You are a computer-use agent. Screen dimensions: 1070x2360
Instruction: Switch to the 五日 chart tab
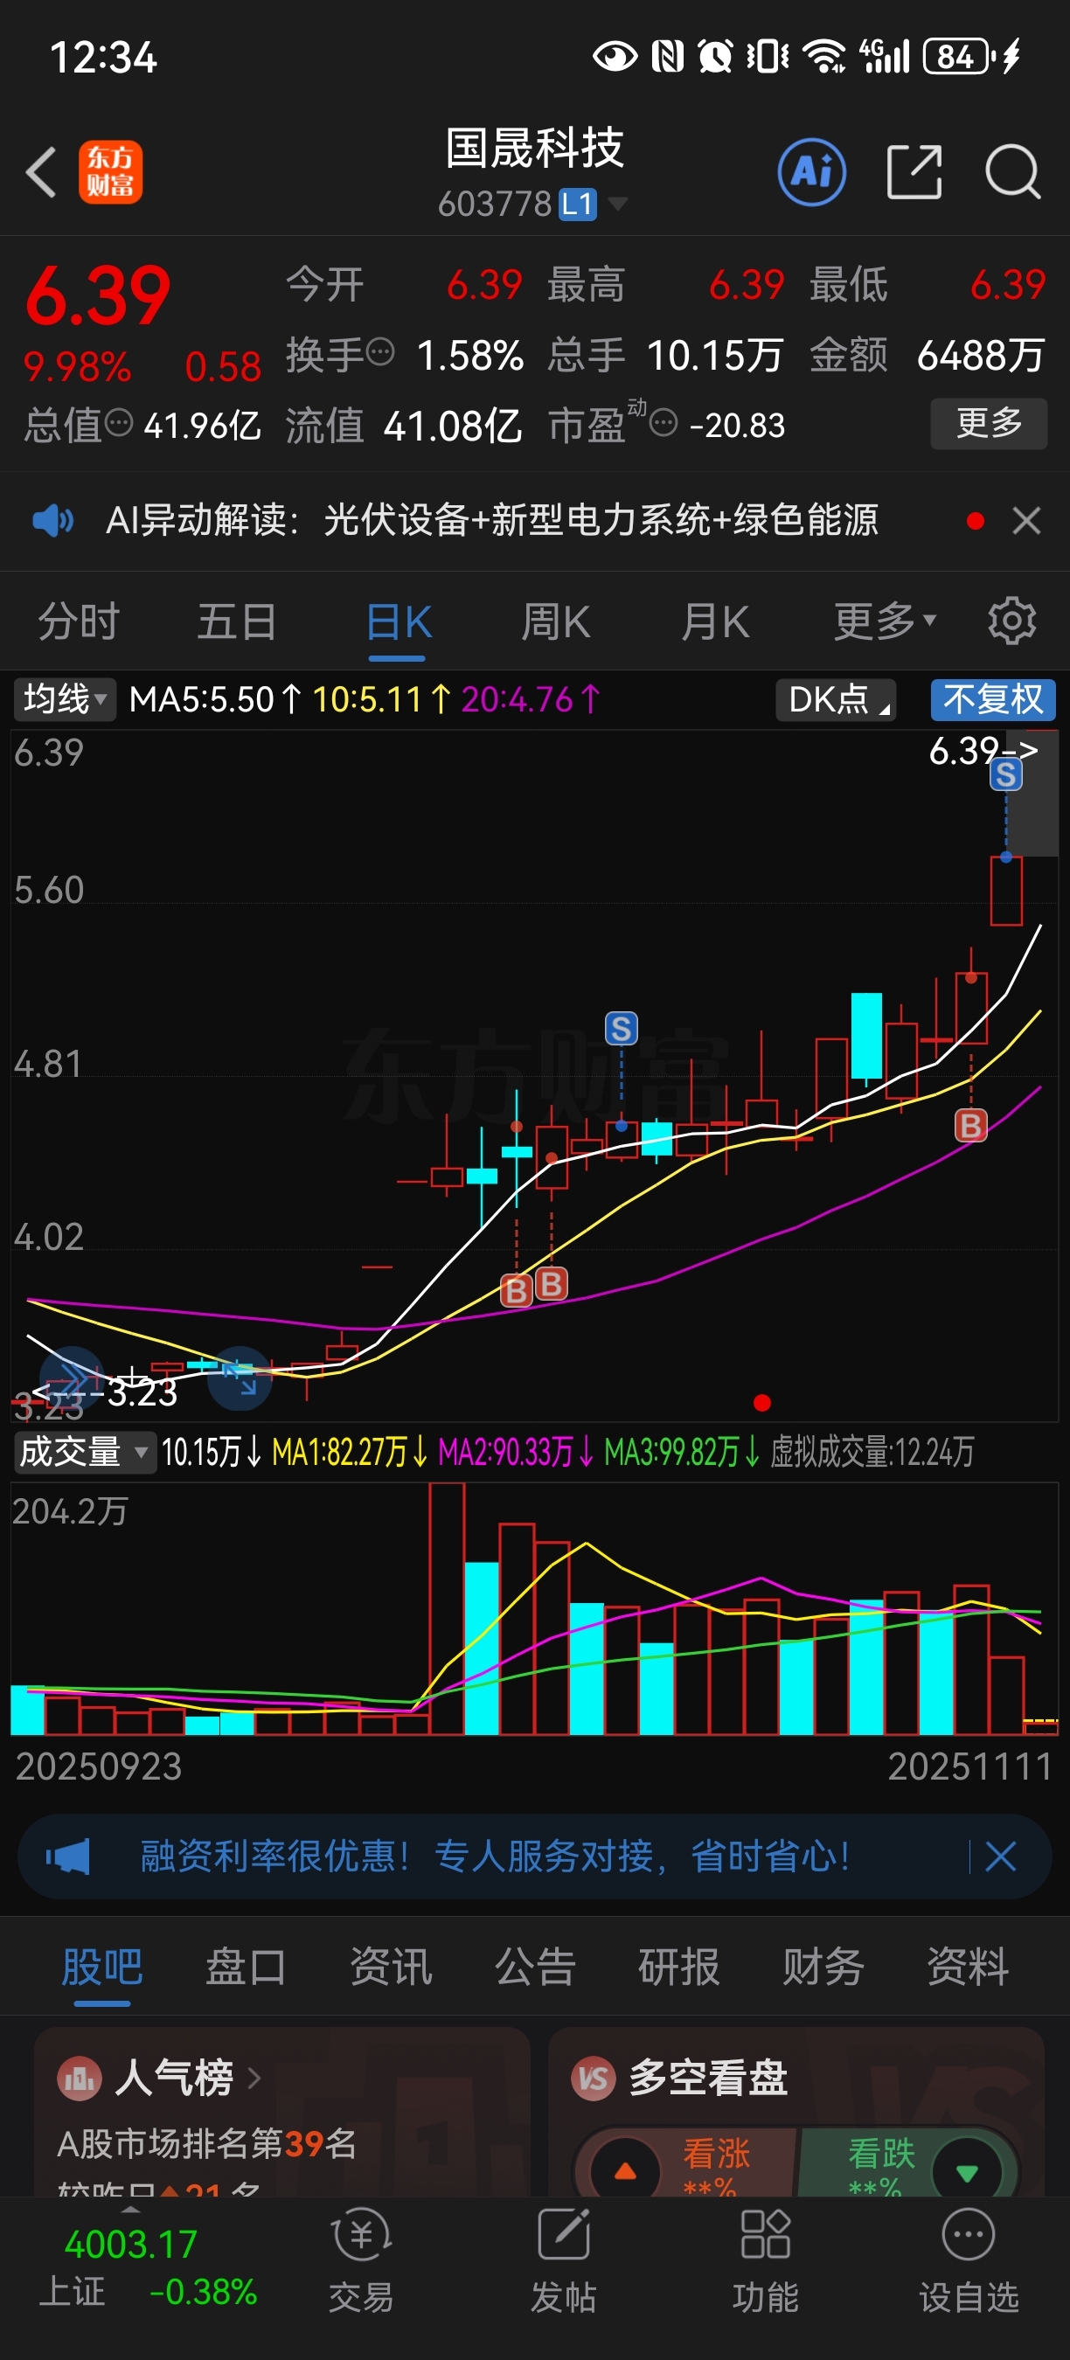click(238, 621)
